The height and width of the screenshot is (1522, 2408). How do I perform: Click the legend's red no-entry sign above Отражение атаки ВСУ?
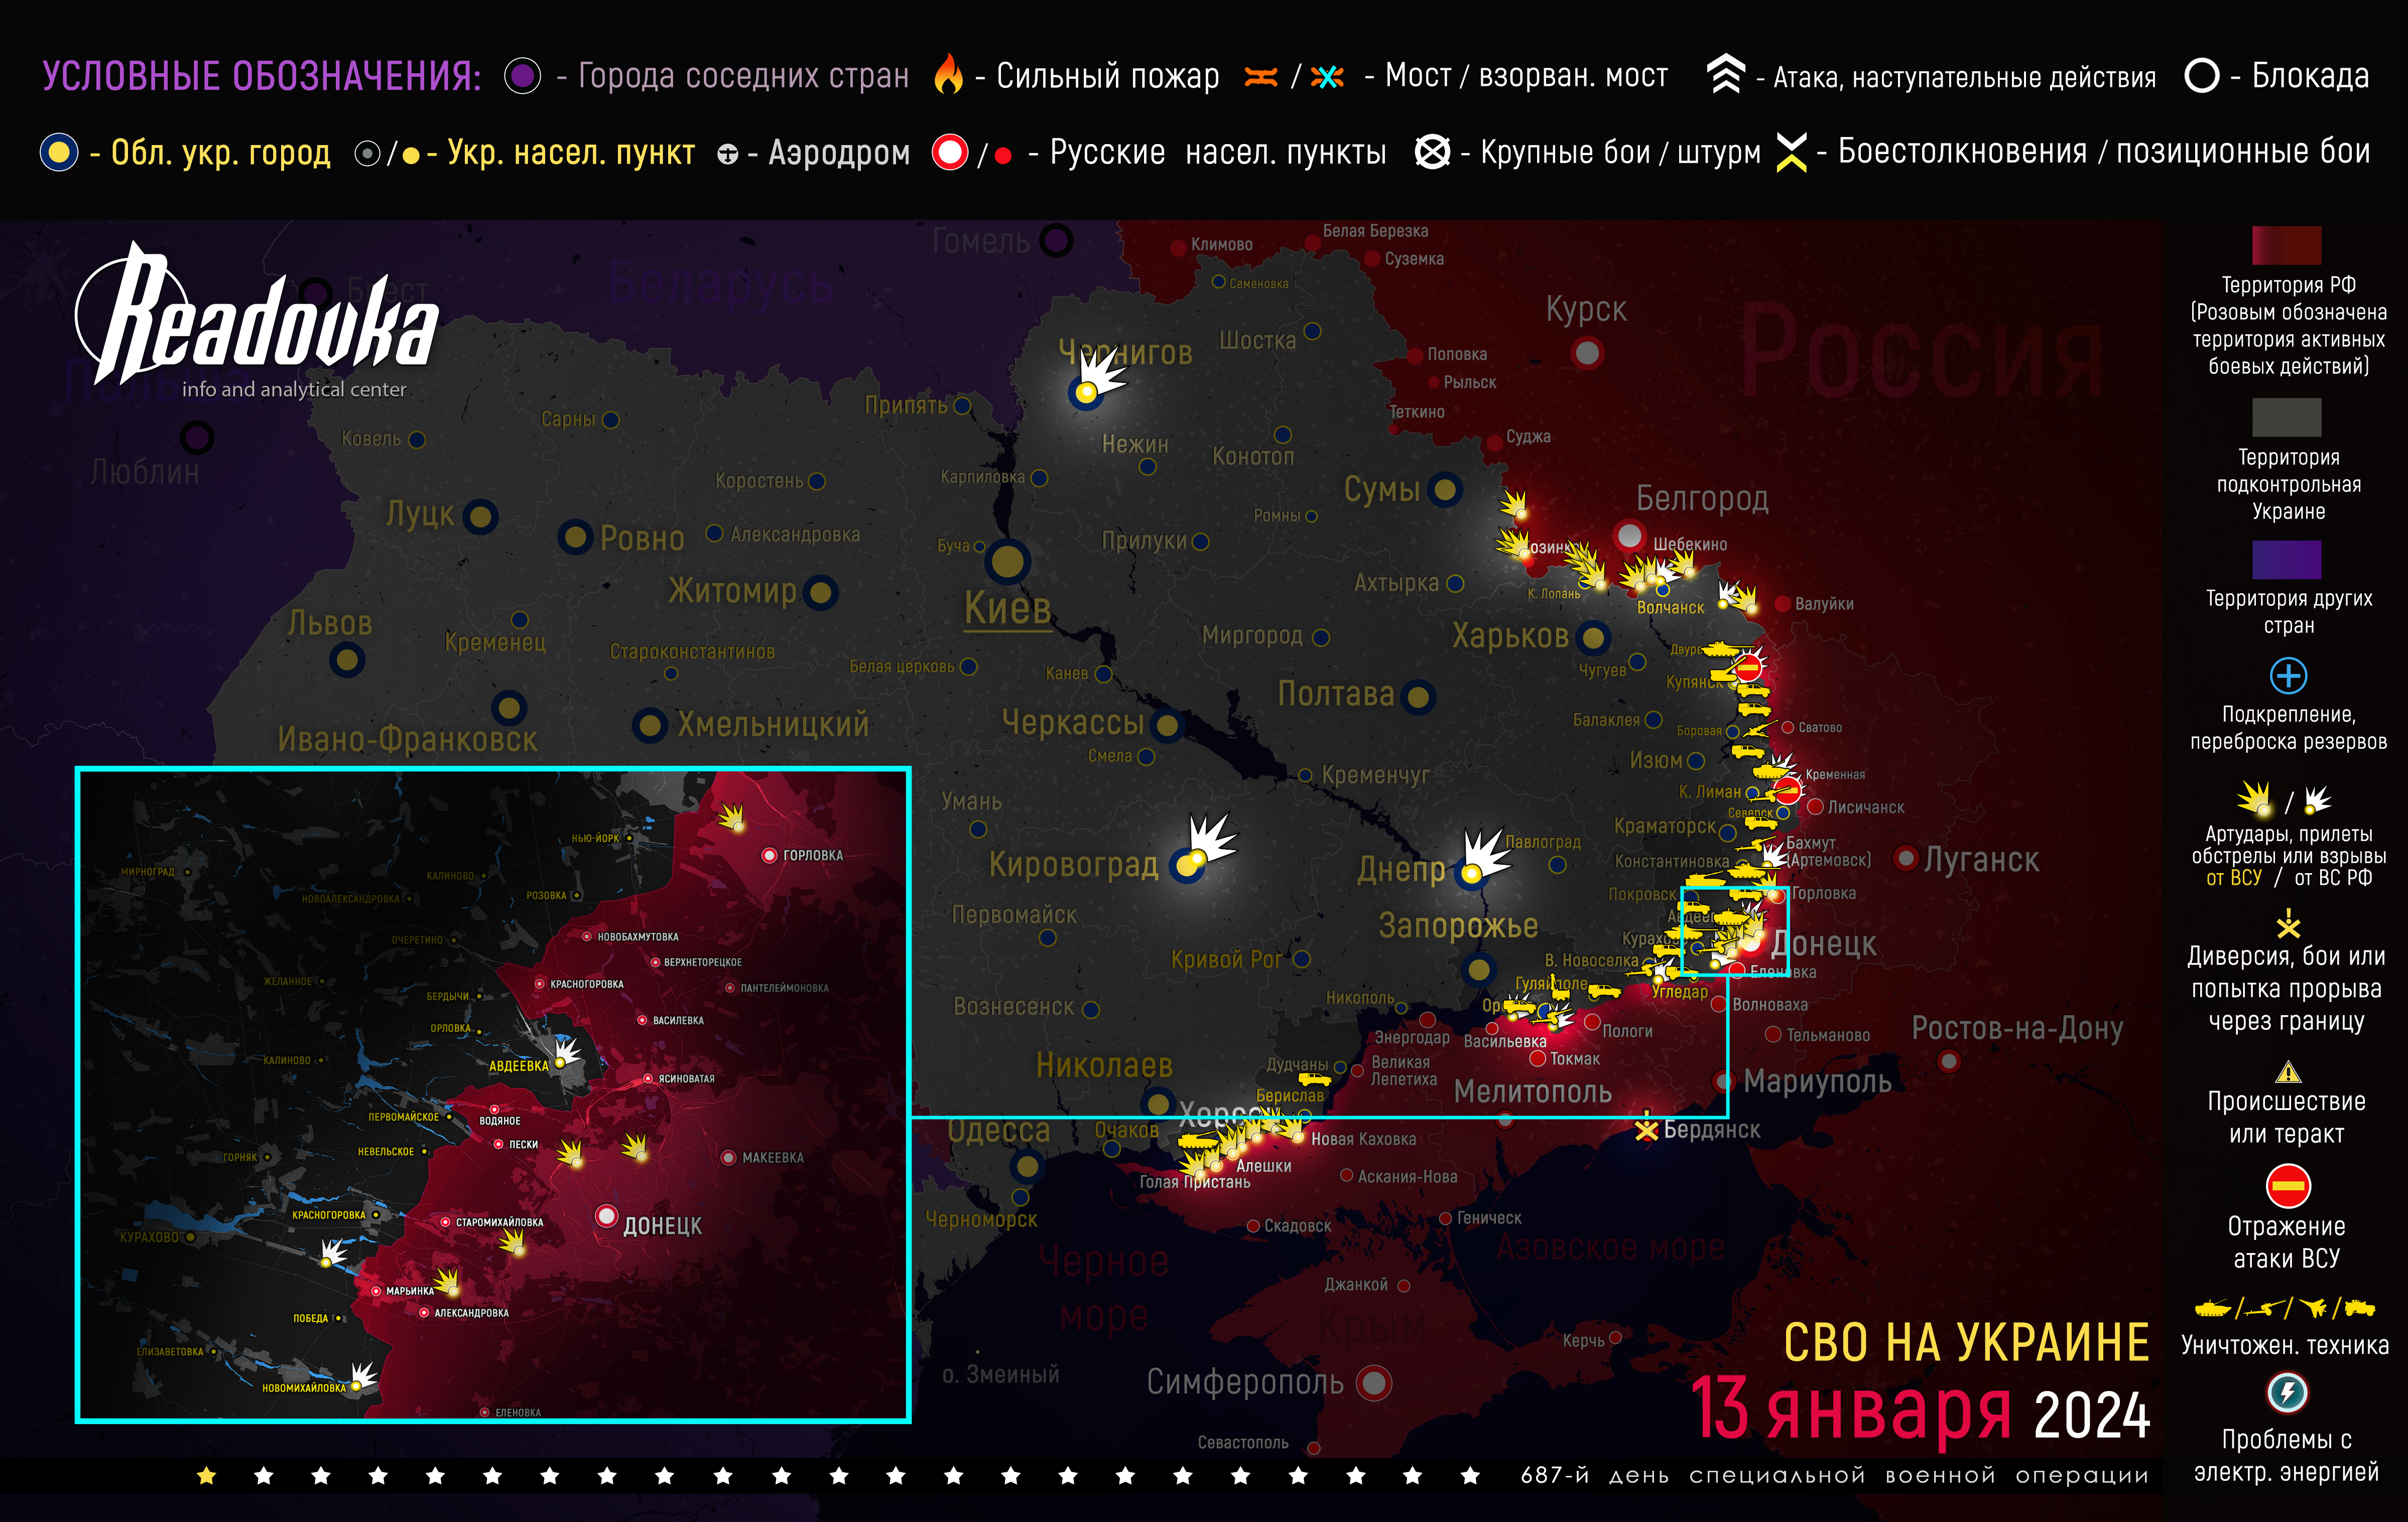[2288, 1186]
